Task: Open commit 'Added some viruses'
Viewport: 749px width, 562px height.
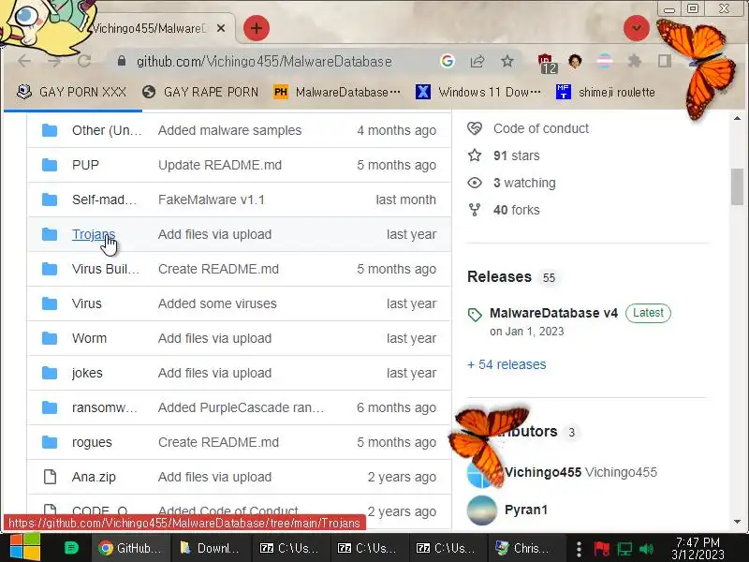Action: pyautogui.click(x=217, y=303)
